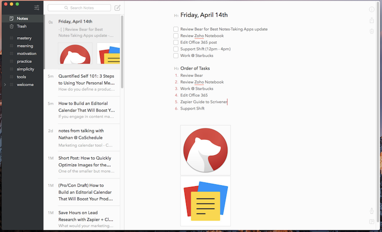
Task: Select the 'simplicity' tag in sidebar
Action: pyautogui.click(x=25, y=69)
